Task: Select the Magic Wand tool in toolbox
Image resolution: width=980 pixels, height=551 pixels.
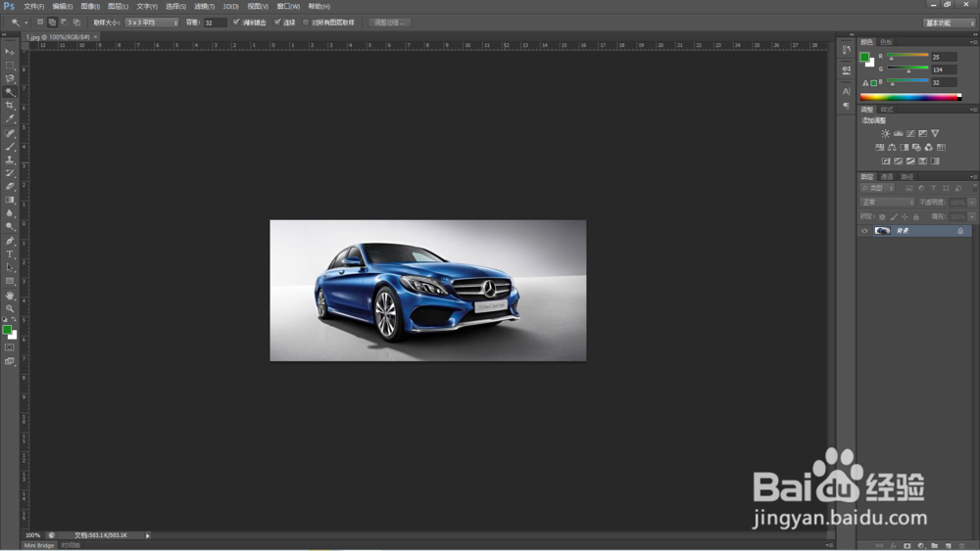Action: pyautogui.click(x=10, y=92)
